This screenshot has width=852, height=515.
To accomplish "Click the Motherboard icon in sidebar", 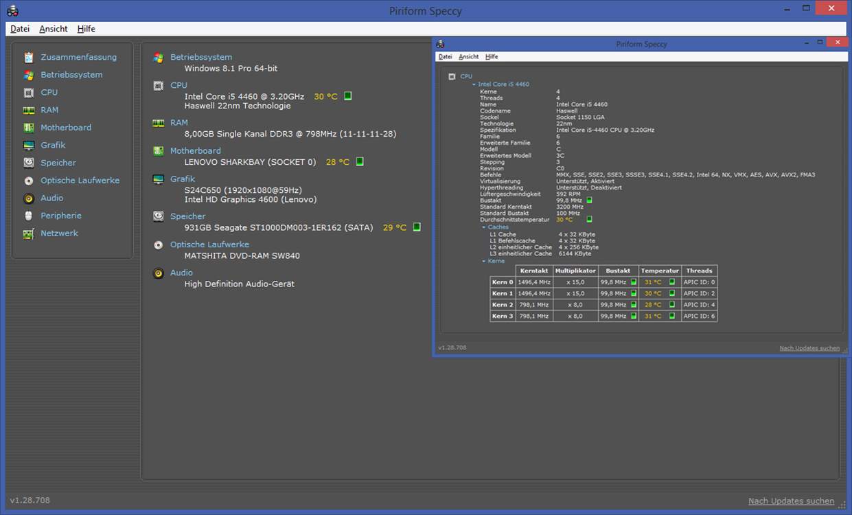I will [28, 128].
